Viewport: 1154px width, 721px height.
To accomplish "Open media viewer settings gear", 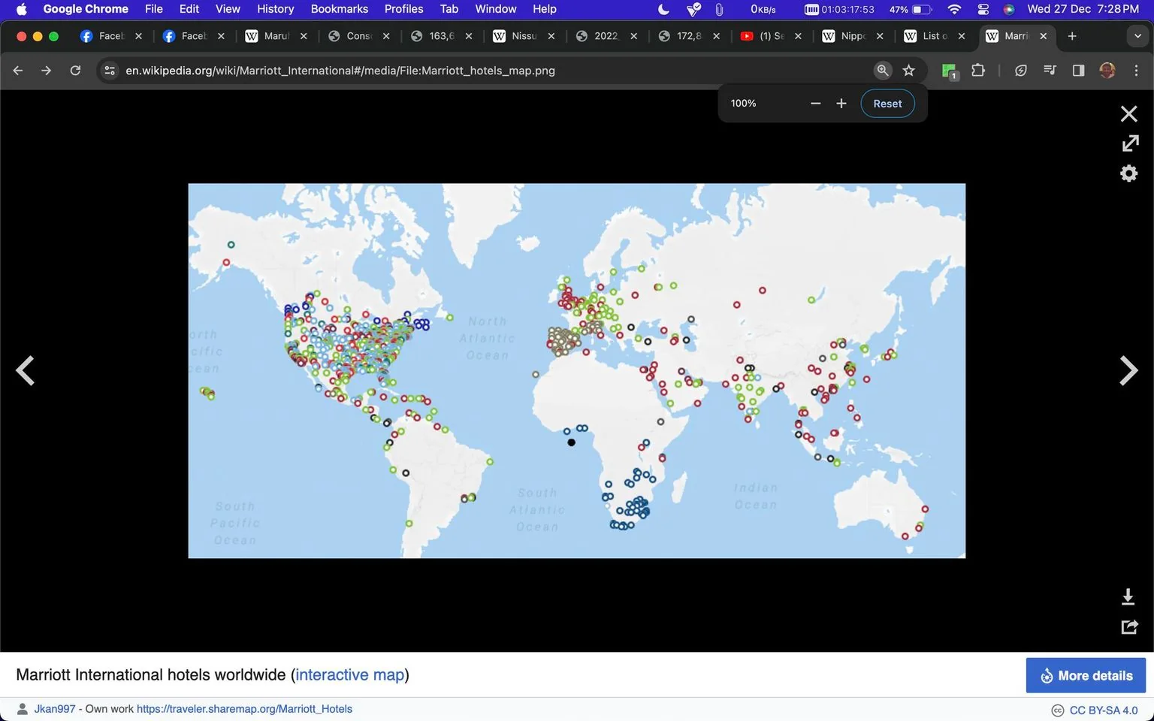I will 1128,173.
